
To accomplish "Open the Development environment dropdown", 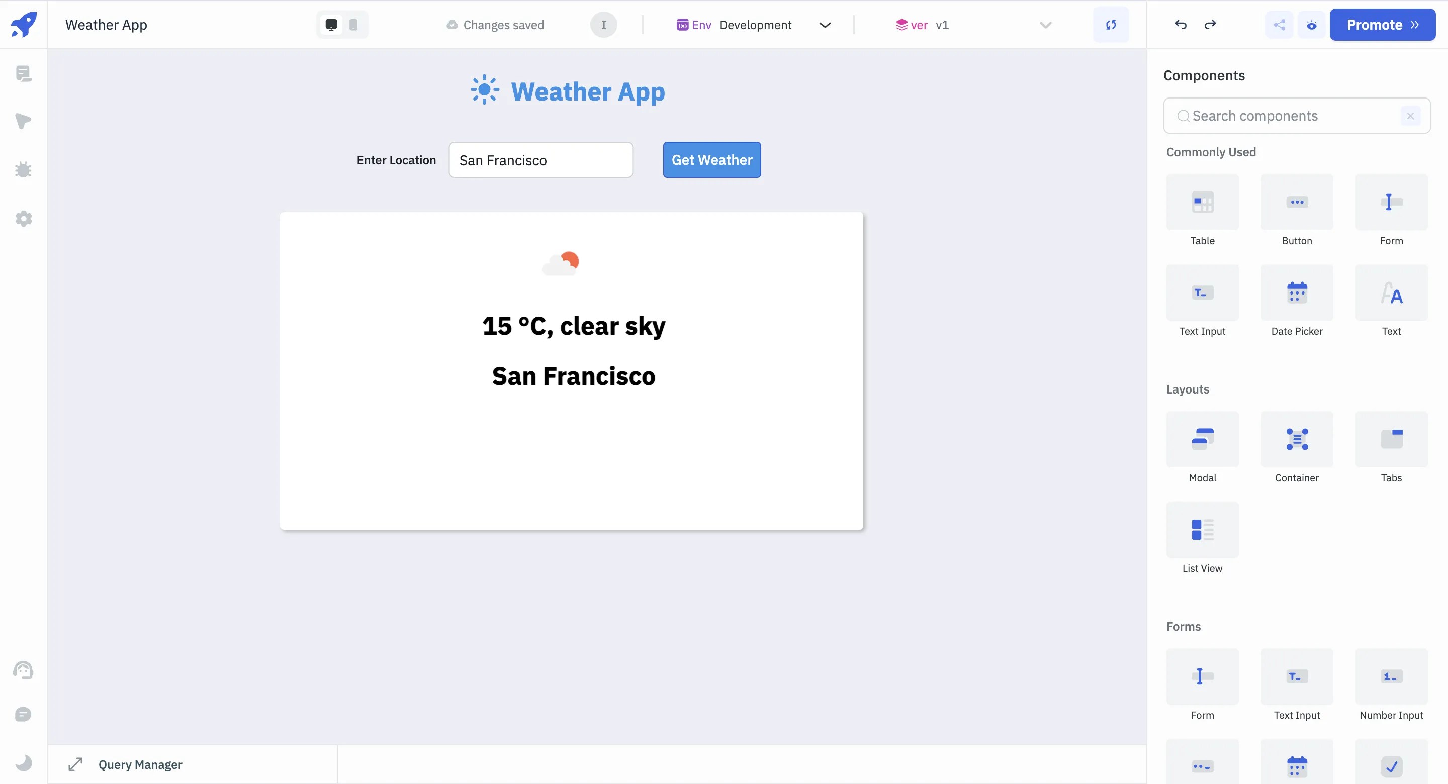I will [825, 25].
